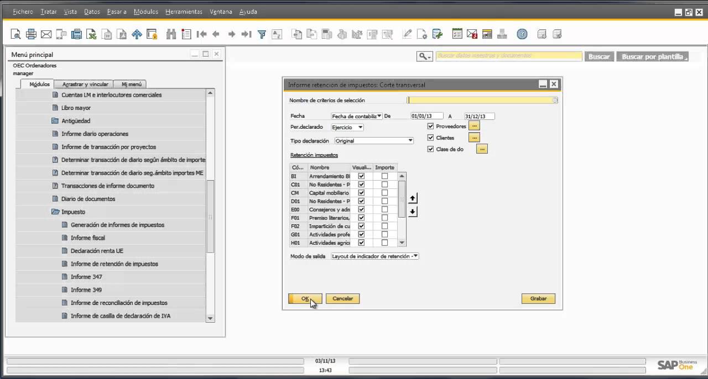The image size is (708, 379).
Task: Open Clientes selection ellipsis button
Action: (474, 138)
